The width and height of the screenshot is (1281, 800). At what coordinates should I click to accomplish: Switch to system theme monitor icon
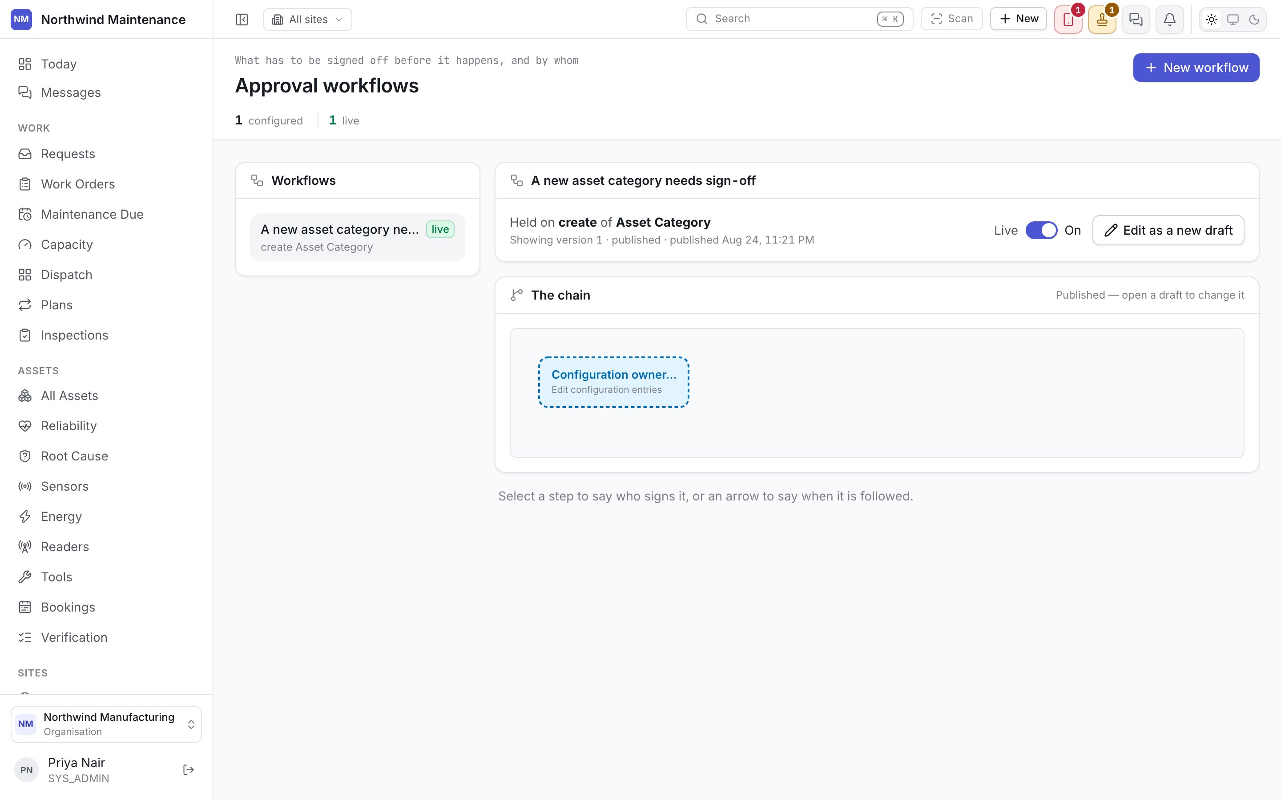pyautogui.click(x=1233, y=20)
